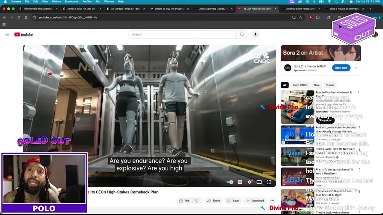The width and height of the screenshot is (383, 215).
Task: Click browser forward arrow
Action: click(x=11, y=17)
